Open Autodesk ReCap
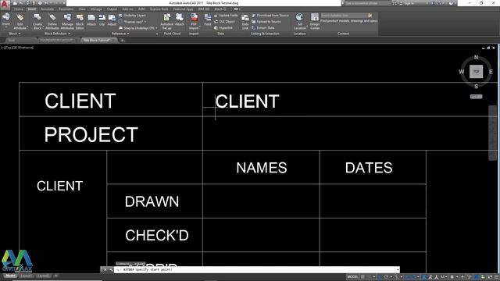This screenshot has height=281, width=500. point(166,21)
